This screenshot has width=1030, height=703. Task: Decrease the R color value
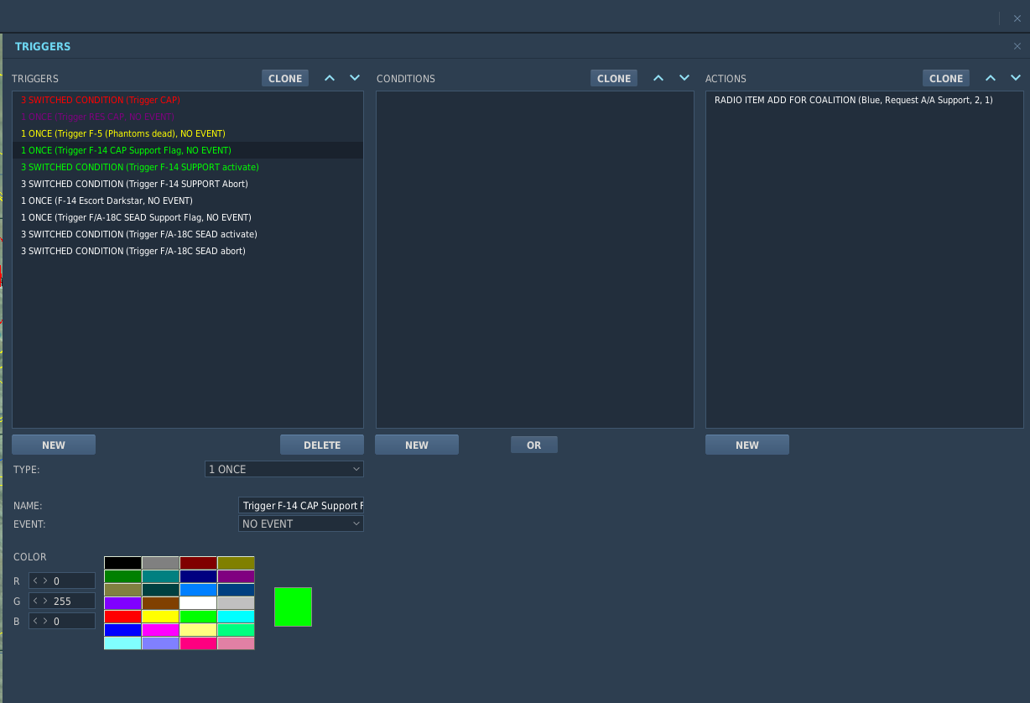click(x=35, y=581)
